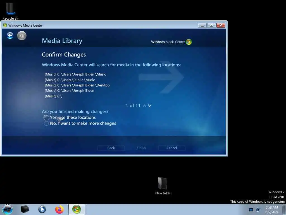This screenshot has height=215, width=286.
Task: Click the Media Center title bar icon
Action: click(x=5, y=25)
